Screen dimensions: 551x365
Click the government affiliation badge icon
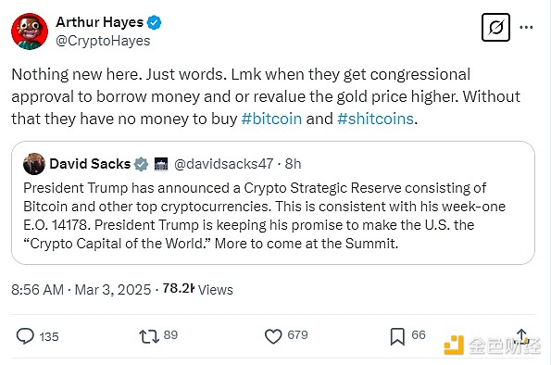(x=161, y=164)
